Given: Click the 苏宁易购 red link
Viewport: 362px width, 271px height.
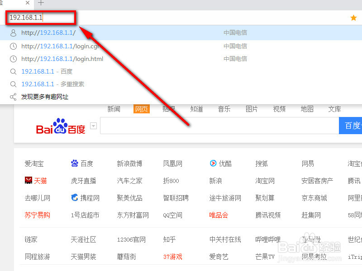Looking at the screenshot, I should 37,215.
